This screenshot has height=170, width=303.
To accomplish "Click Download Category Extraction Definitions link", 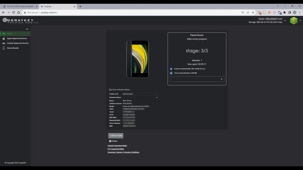I will coord(123,152).
